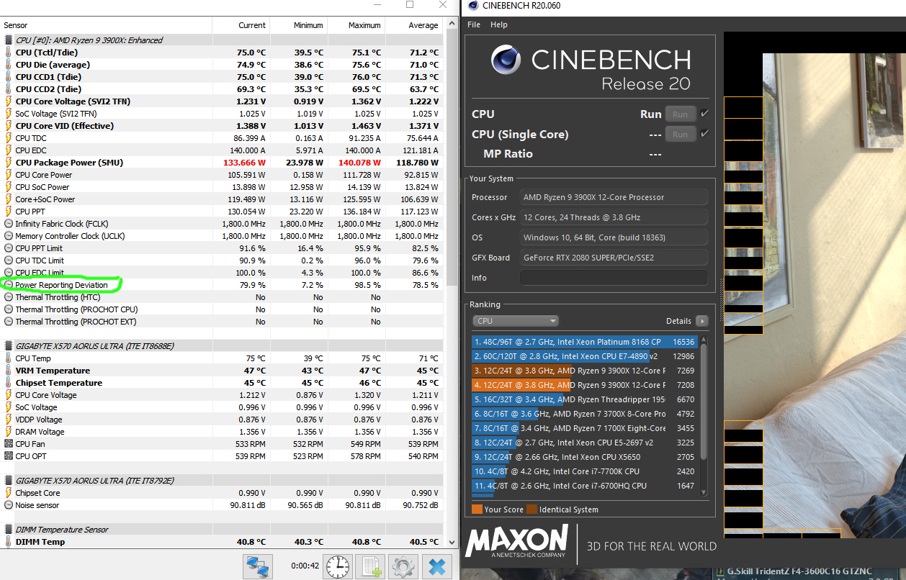Image resolution: width=906 pixels, height=580 pixels.
Task: Select ranking row Intel Xeon CPU X5650
Action: point(584,457)
